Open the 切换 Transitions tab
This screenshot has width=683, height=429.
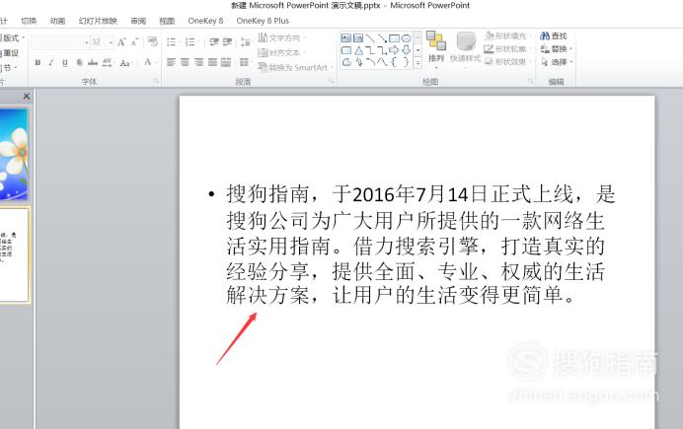click(x=29, y=21)
